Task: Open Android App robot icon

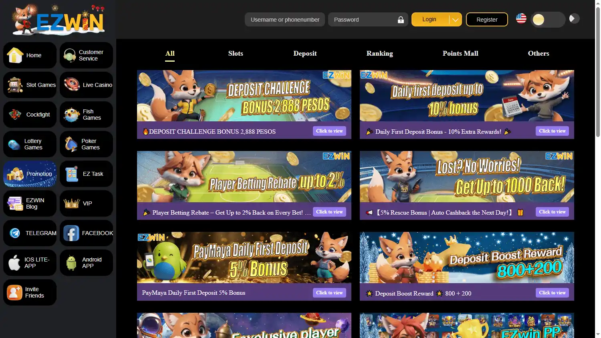Action: click(x=71, y=263)
